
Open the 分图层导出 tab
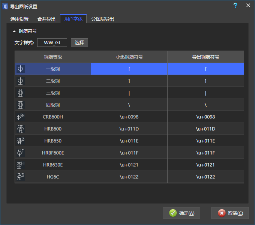(102, 19)
